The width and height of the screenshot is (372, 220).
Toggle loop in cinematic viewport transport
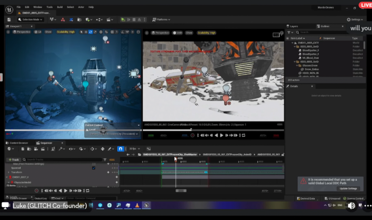coord(243,135)
